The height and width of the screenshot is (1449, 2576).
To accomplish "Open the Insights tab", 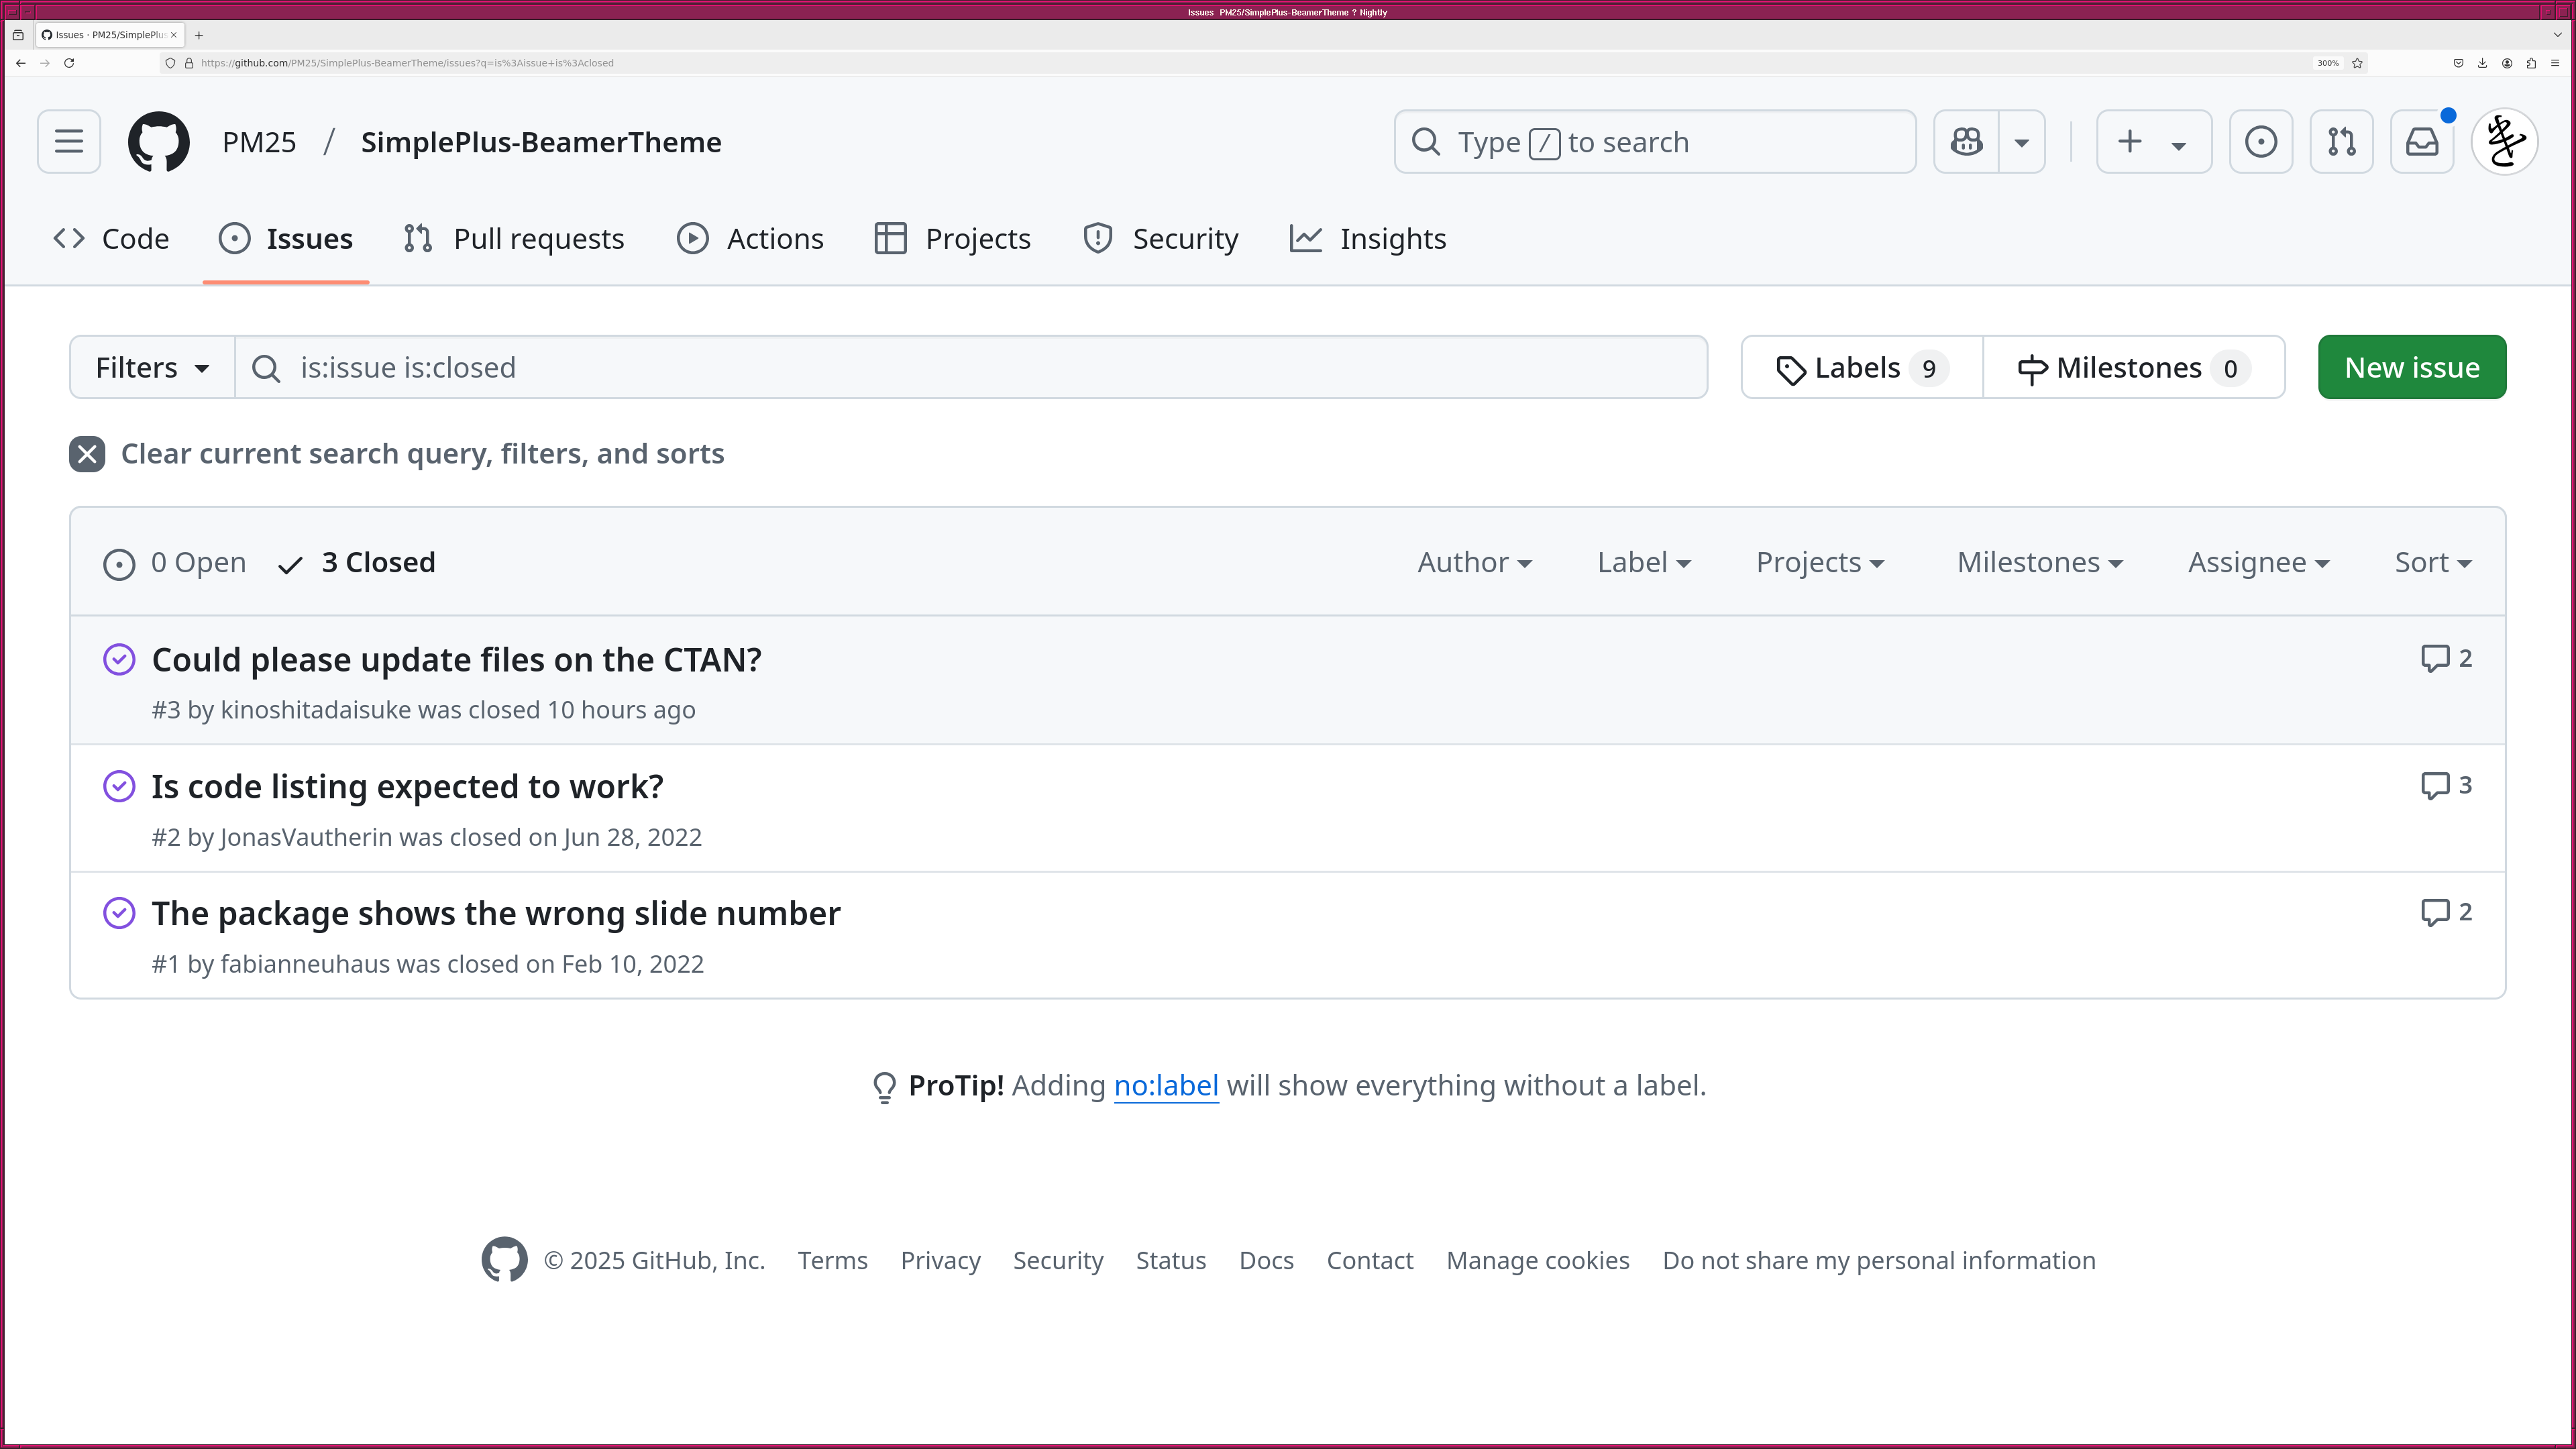I will 1368,239.
